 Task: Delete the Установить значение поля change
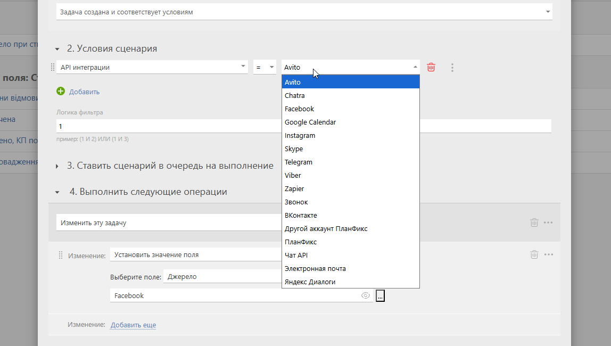coord(534,254)
